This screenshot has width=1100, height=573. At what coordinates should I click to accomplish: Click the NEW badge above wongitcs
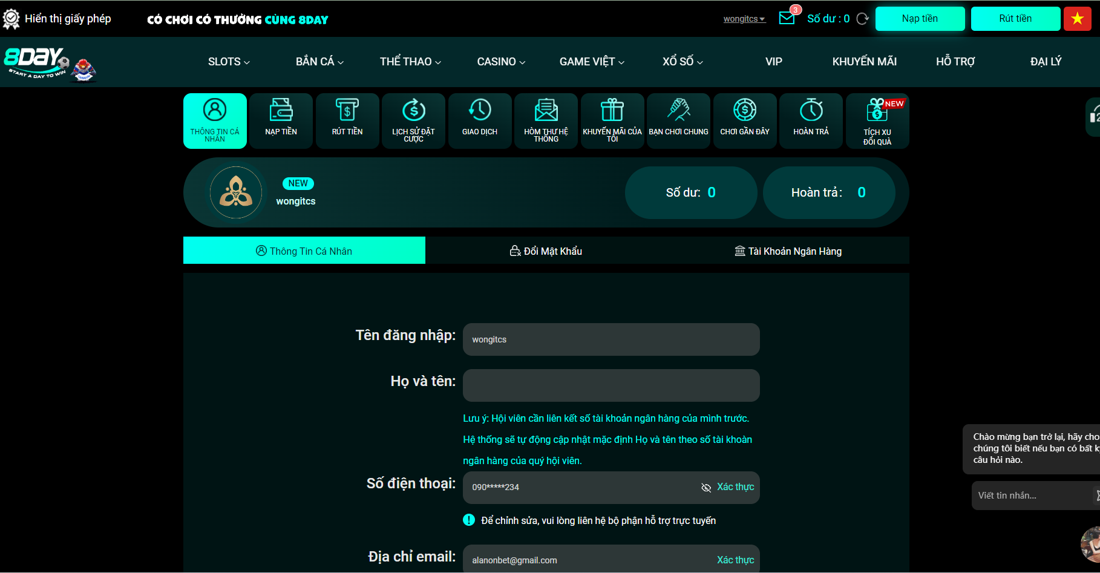pos(298,183)
